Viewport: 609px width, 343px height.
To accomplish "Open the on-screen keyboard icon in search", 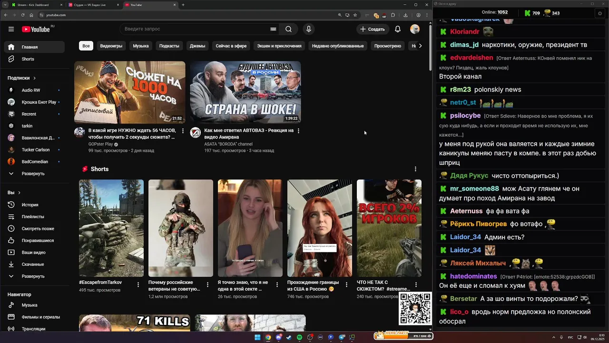I will pos(273,29).
